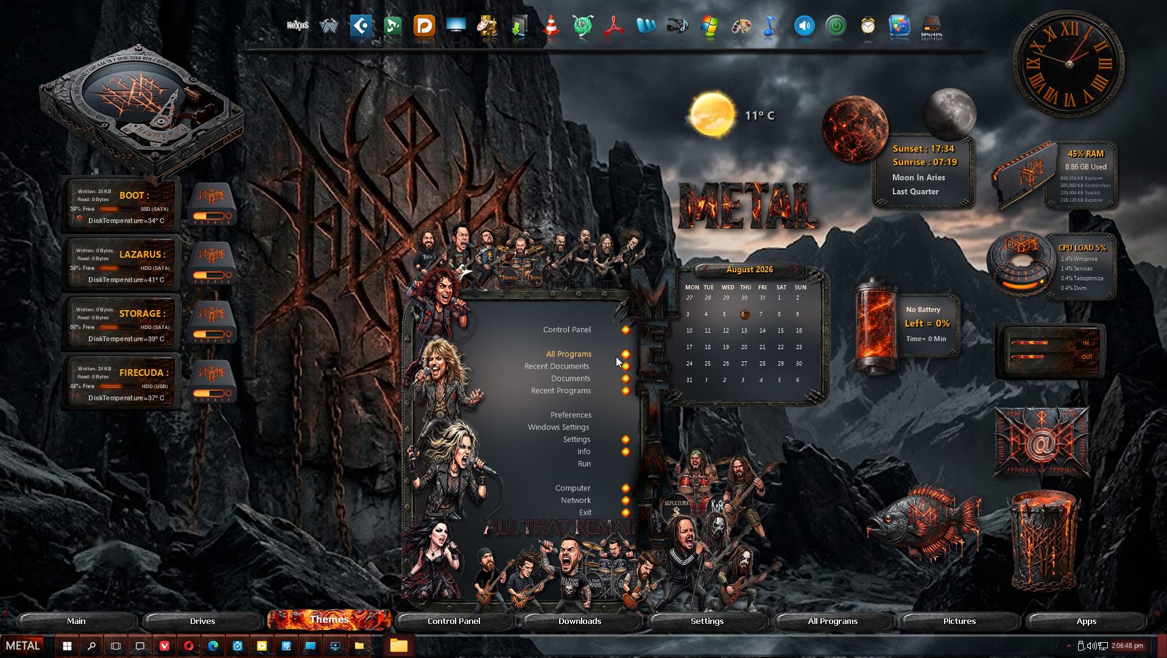Open the camcorder dock icon
This screenshot has width=1167, height=658.
click(x=678, y=26)
